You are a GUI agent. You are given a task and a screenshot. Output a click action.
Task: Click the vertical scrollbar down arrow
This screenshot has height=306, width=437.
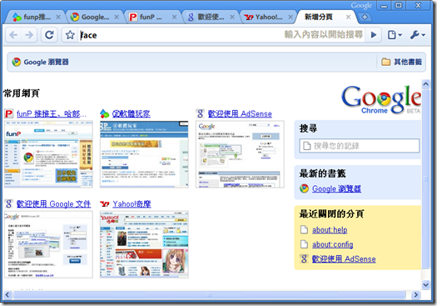(x=425, y=285)
